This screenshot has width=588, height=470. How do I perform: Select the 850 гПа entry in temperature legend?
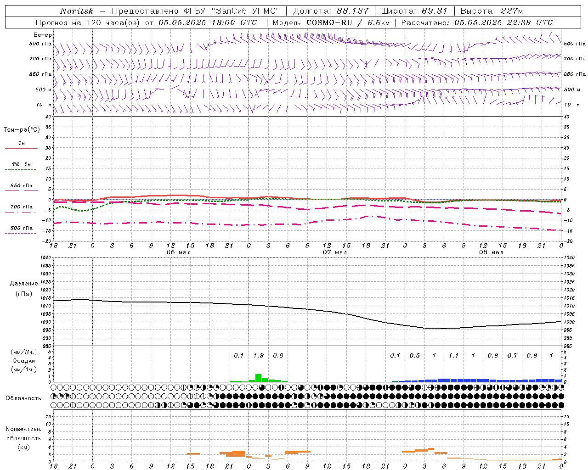22,186
